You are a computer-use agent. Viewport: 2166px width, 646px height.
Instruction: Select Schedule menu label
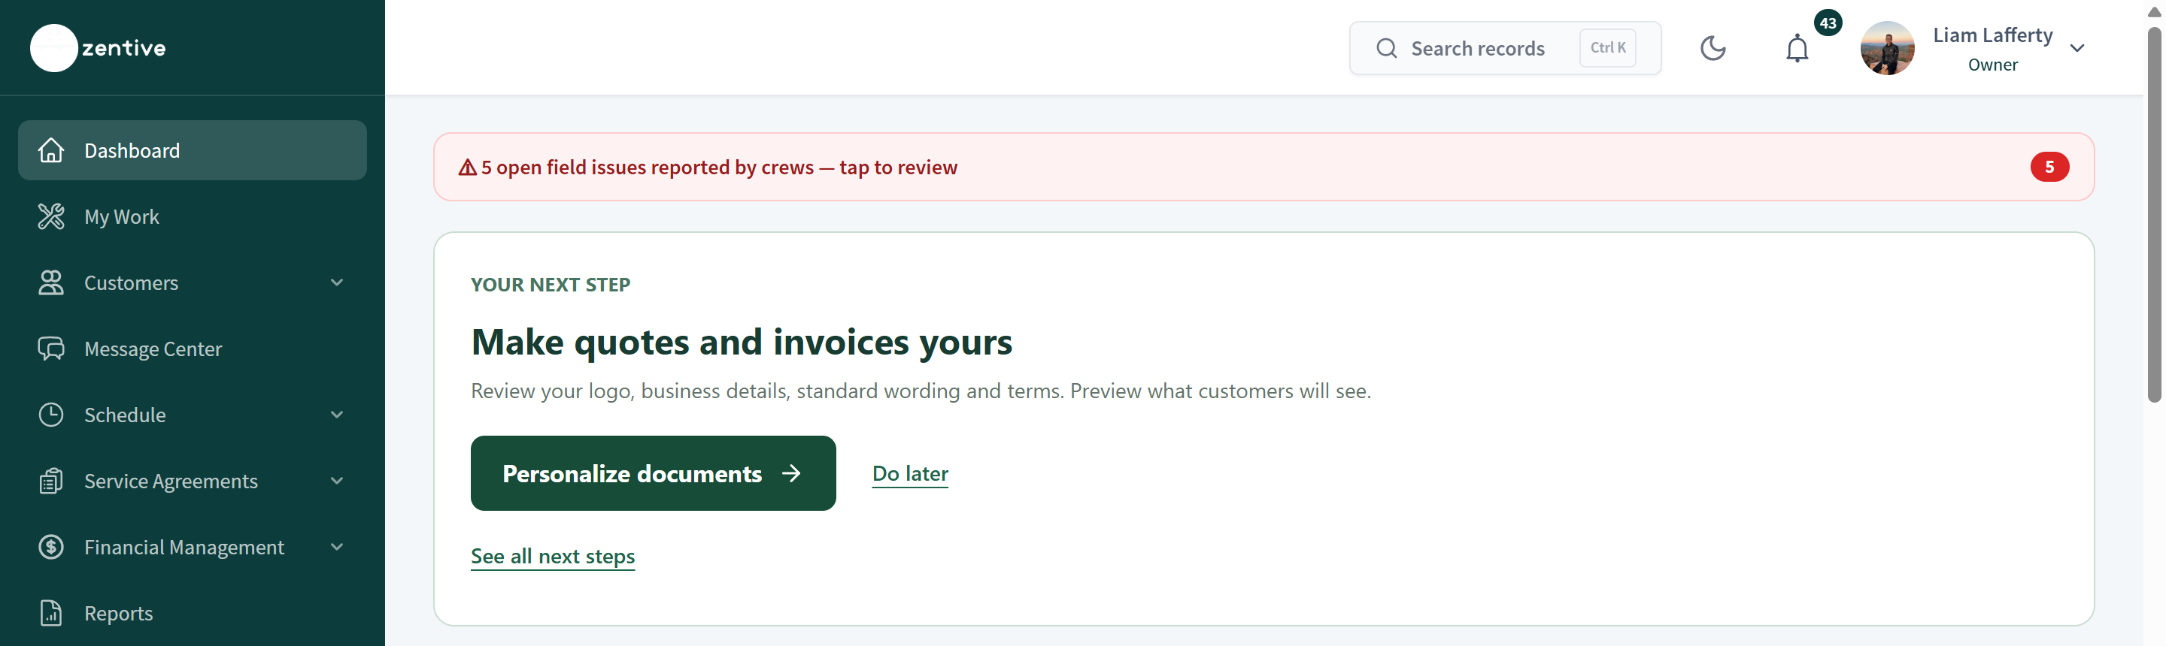coord(124,415)
